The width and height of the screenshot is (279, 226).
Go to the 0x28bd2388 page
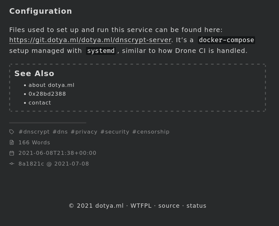(x=47, y=94)
